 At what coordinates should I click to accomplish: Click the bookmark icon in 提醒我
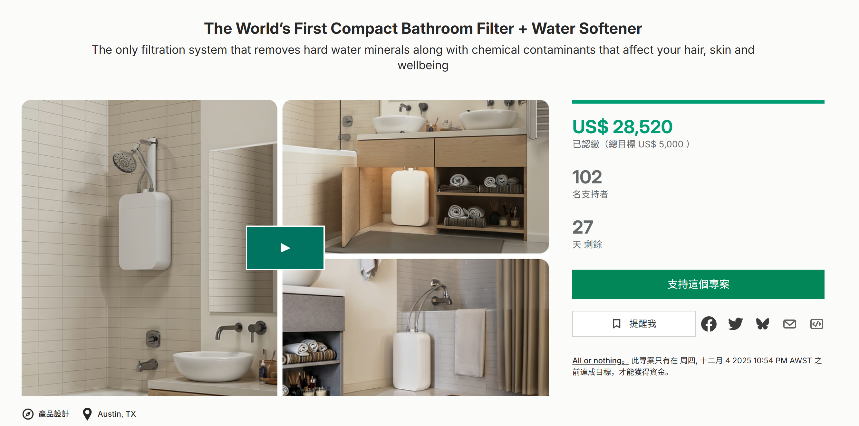click(x=617, y=324)
